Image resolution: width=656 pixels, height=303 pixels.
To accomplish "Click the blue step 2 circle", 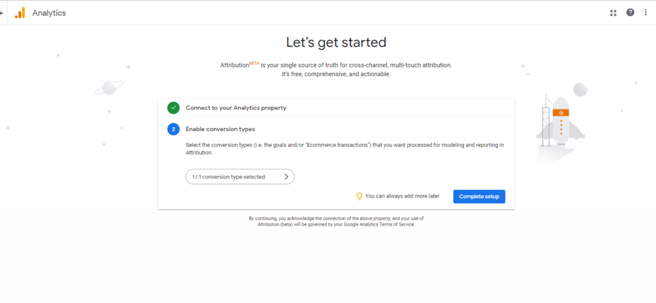I will [173, 129].
